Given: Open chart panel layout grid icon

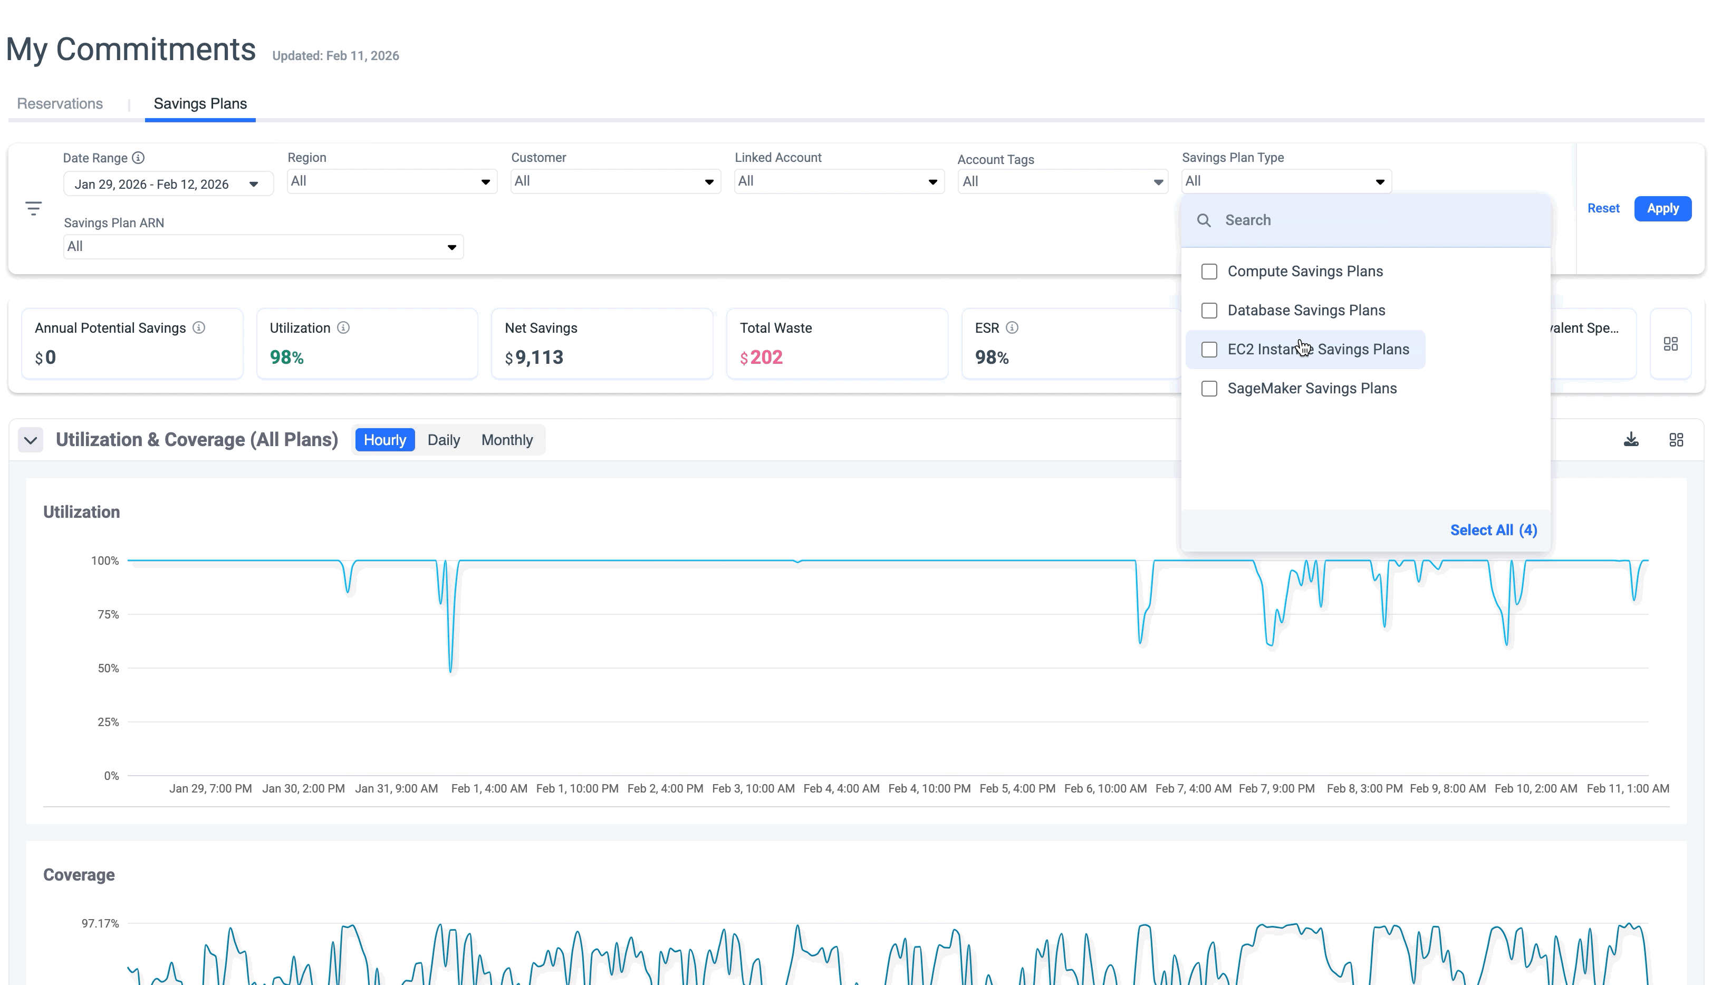Looking at the screenshot, I should click(x=1676, y=440).
